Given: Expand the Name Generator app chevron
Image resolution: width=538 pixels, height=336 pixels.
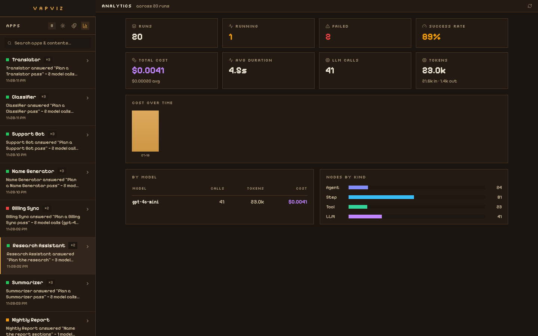Looking at the screenshot, I should pyautogui.click(x=87, y=172).
